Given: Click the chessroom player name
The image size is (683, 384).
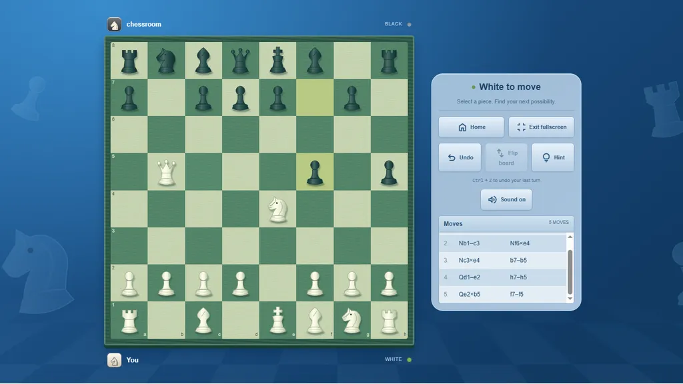Looking at the screenshot, I should 144,25.
